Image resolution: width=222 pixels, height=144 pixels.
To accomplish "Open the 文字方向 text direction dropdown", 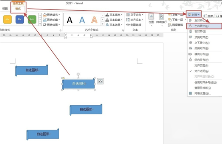I will pos(135,15).
